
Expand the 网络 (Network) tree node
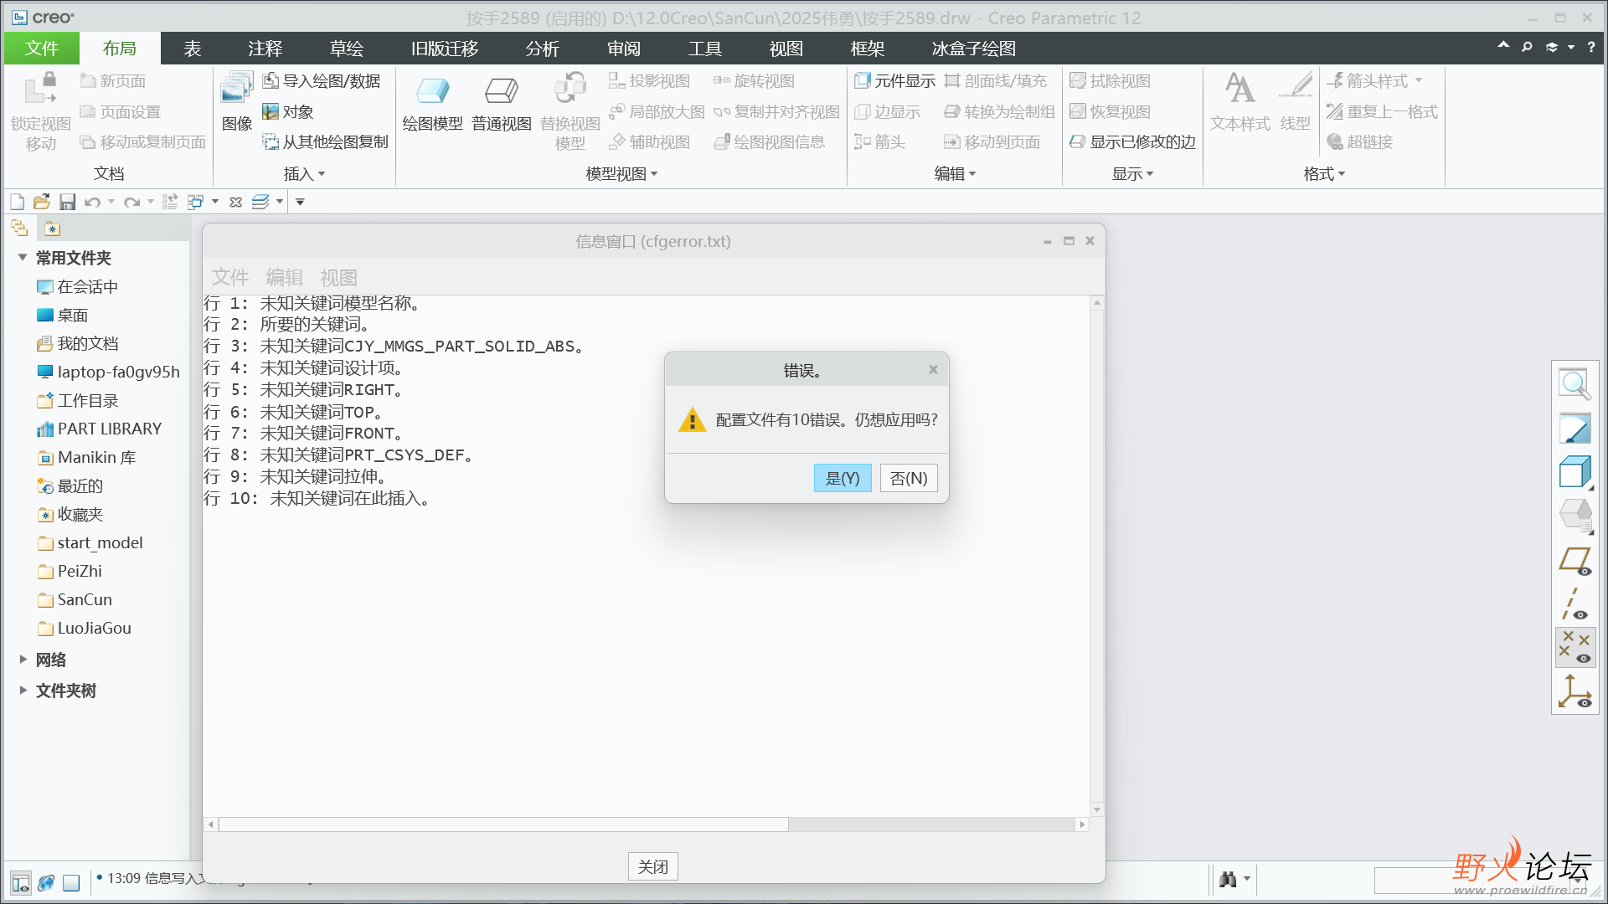pos(23,660)
